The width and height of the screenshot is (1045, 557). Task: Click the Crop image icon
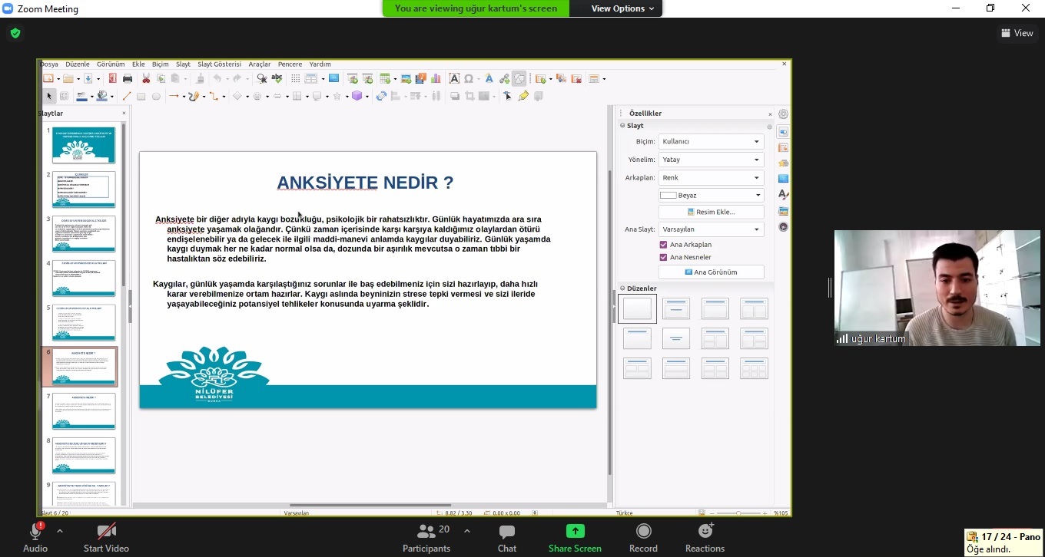point(469,96)
